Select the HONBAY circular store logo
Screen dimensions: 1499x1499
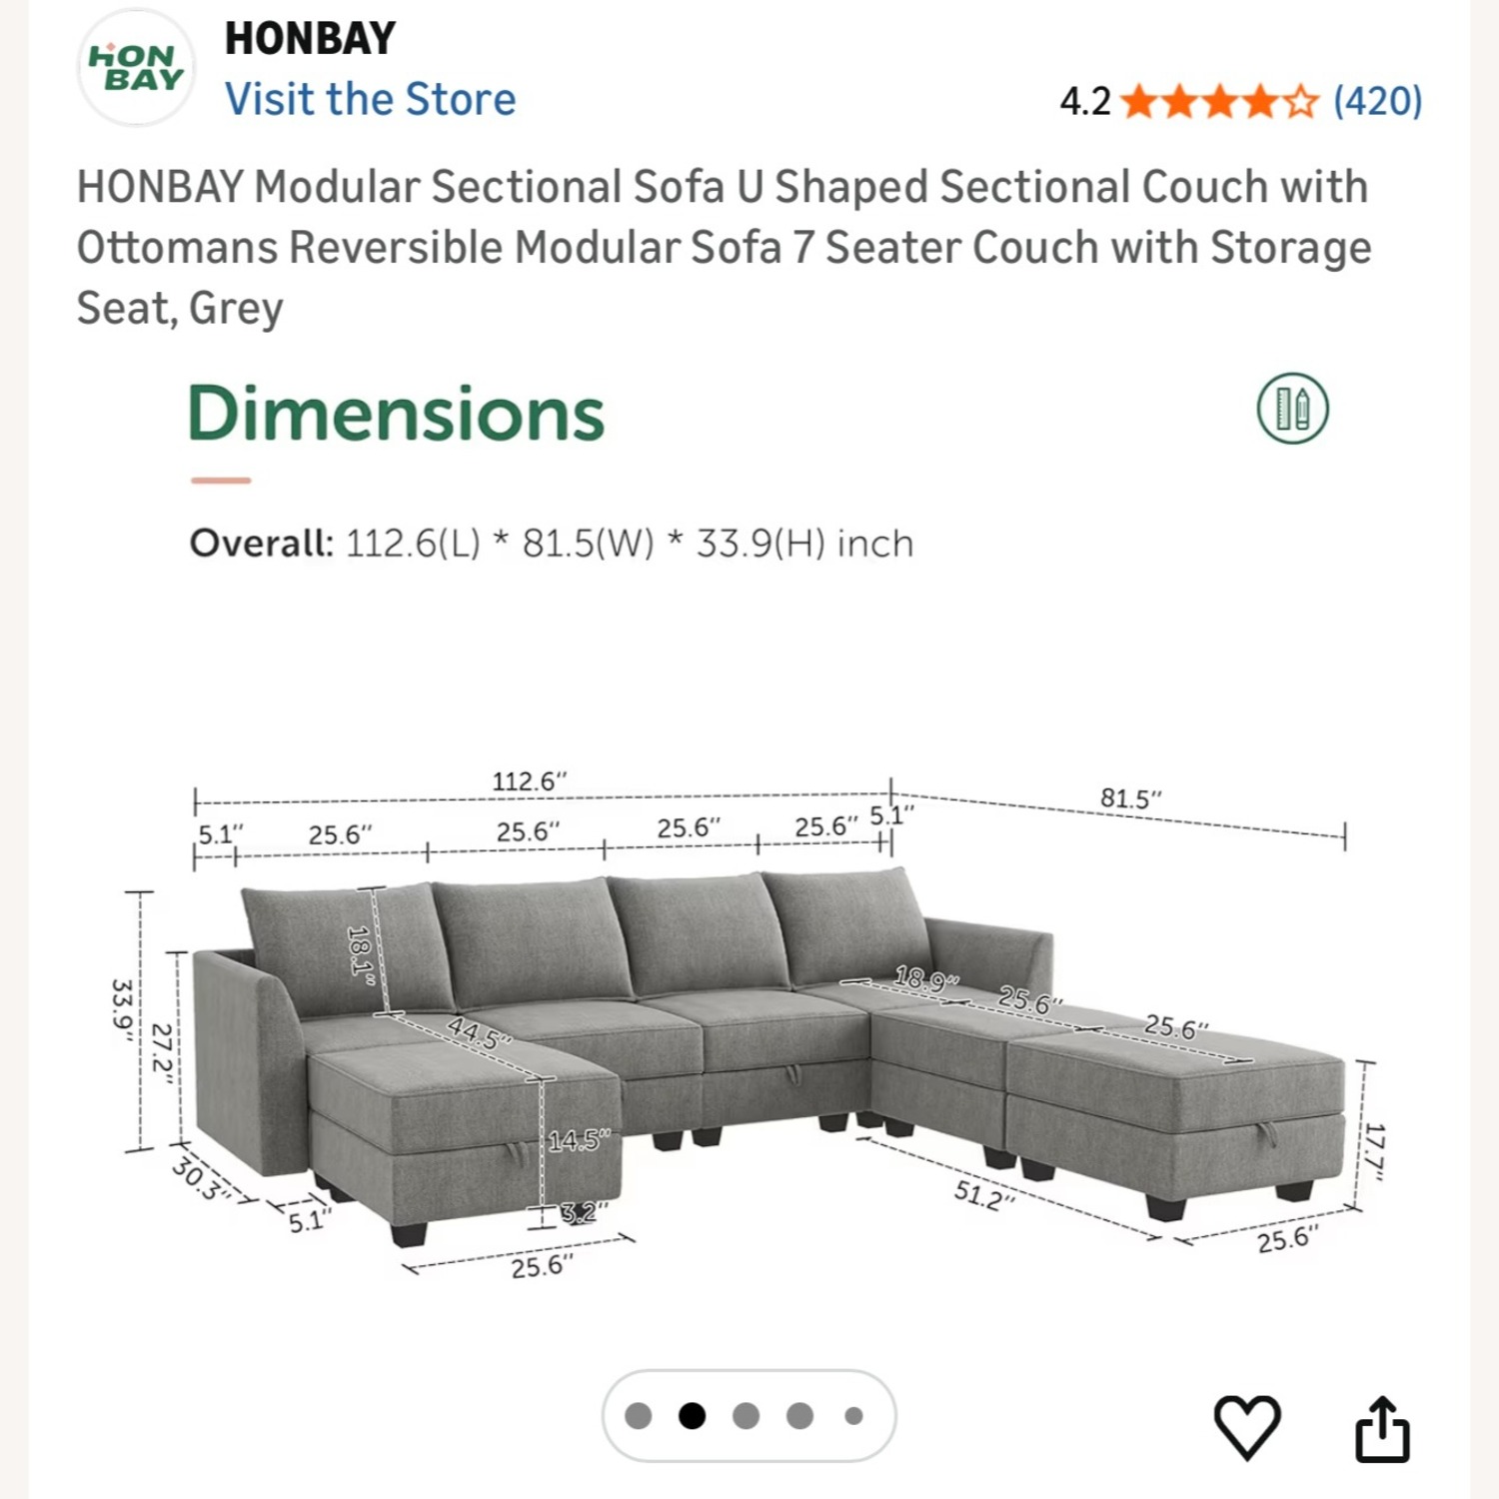(x=137, y=68)
